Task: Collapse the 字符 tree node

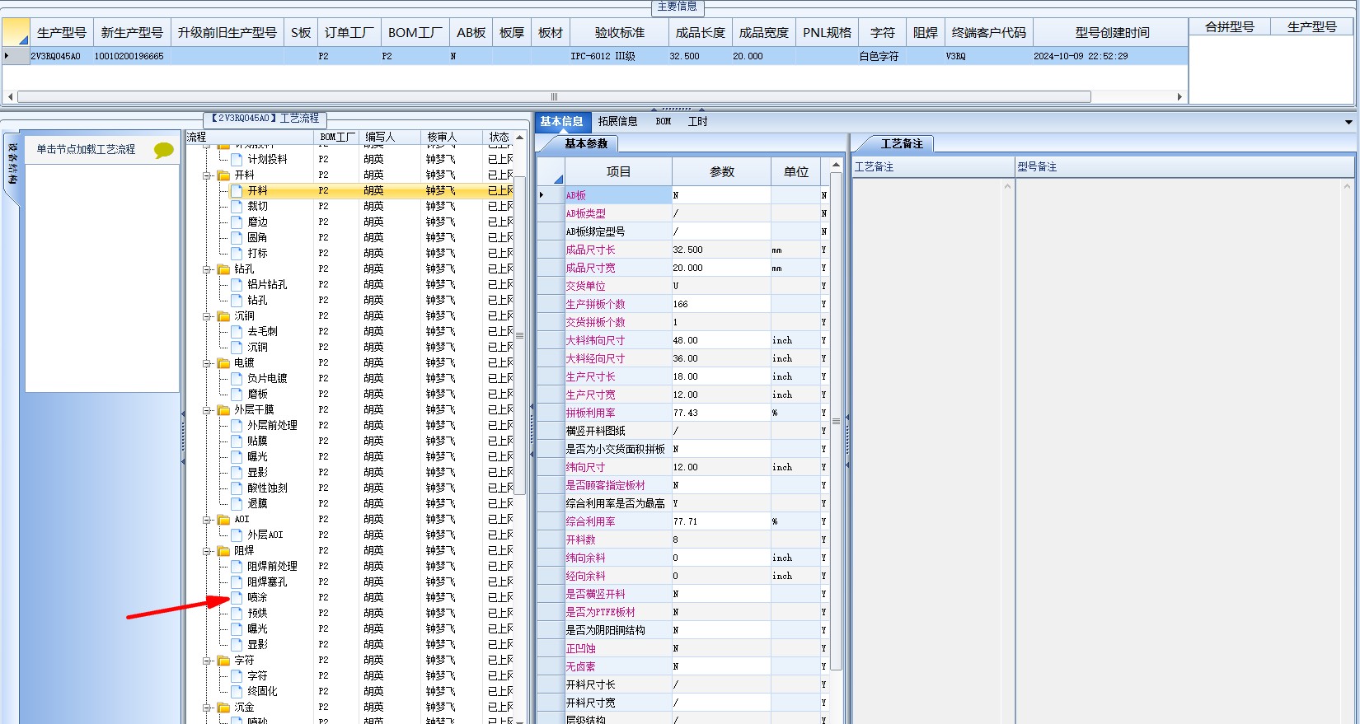Action: (x=208, y=661)
